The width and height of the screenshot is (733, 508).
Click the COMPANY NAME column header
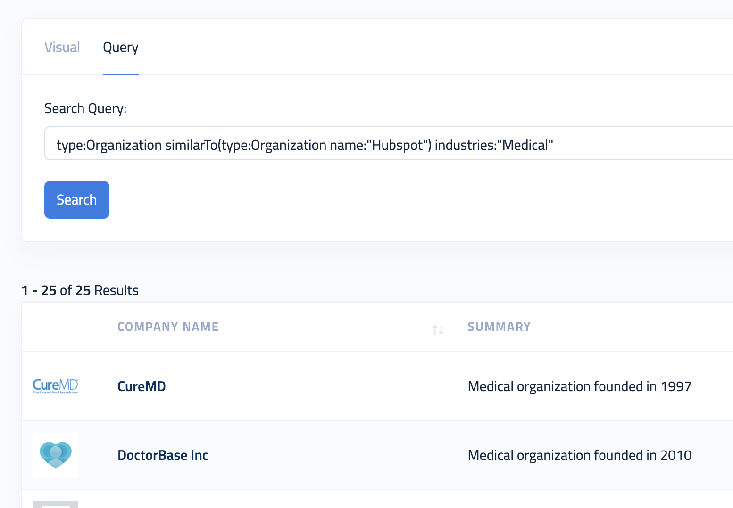pos(168,327)
